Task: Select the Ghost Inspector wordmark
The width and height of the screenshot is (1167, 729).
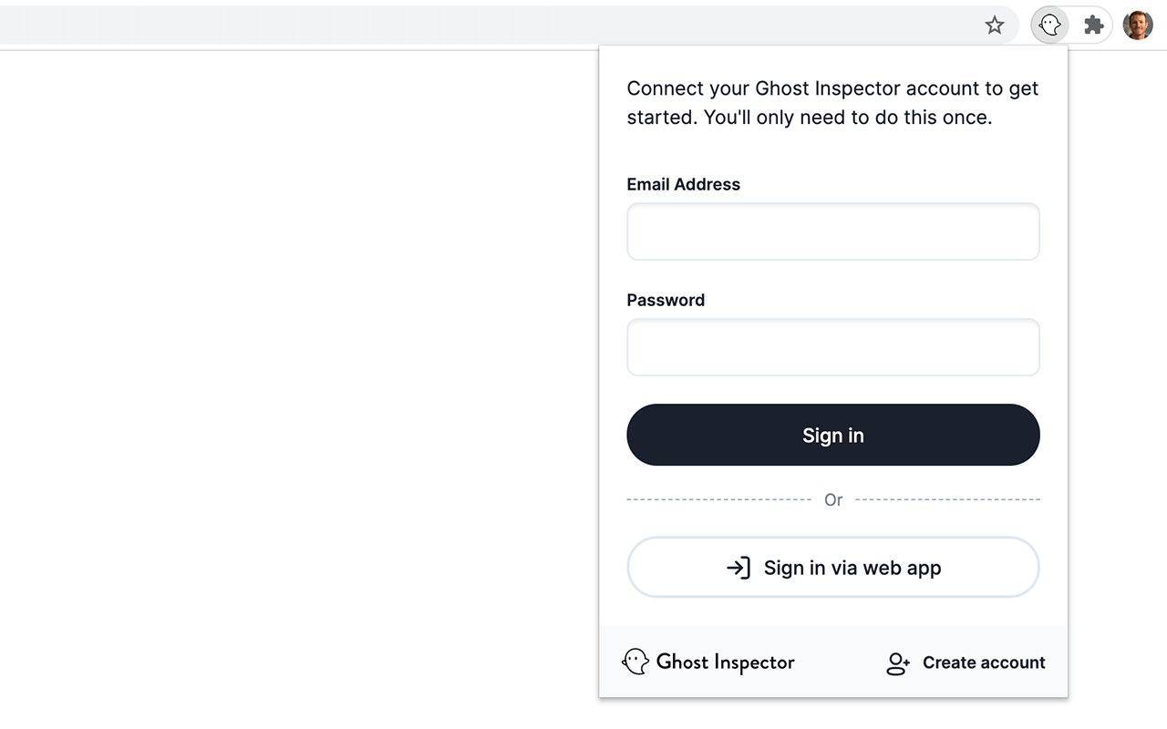Action: tap(725, 662)
